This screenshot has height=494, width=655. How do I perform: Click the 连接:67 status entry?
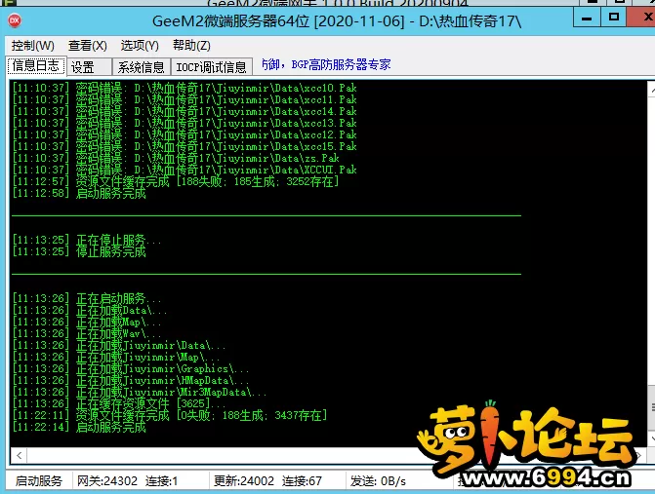click(302, 481)
